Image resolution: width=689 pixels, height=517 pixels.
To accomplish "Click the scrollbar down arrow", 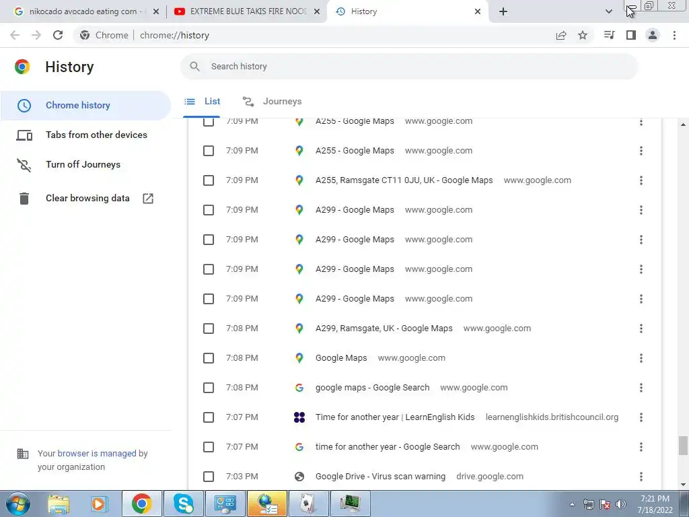I will [x=683, y=485].
